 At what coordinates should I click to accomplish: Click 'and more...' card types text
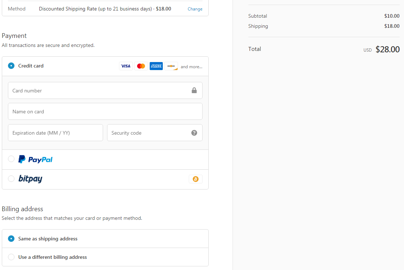click(191, 67)
